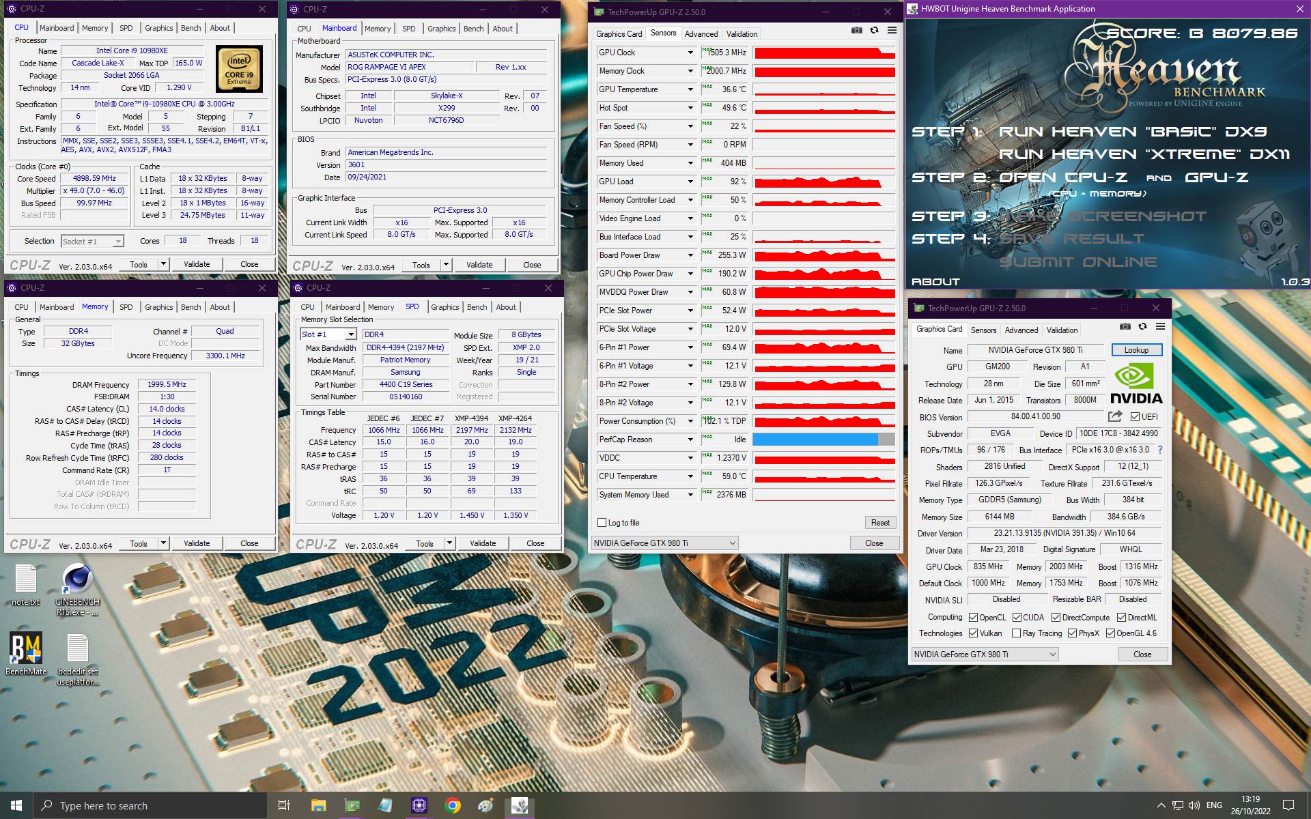Open note.txt desktop icon
1311x819 pixels.
[x=26, y=586]
